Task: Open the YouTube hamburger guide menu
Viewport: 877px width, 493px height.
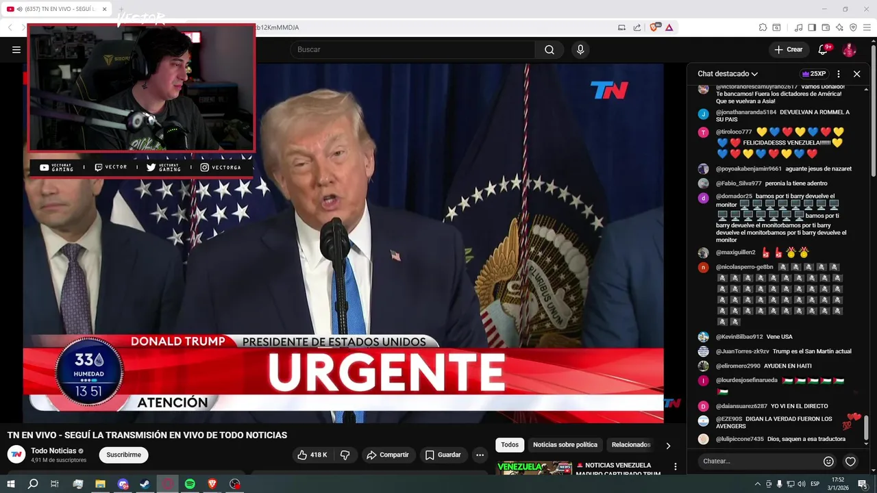Action: 16,49
